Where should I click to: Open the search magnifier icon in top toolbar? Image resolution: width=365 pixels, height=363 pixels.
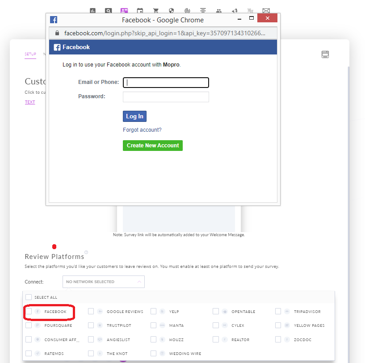coord(108,11)
